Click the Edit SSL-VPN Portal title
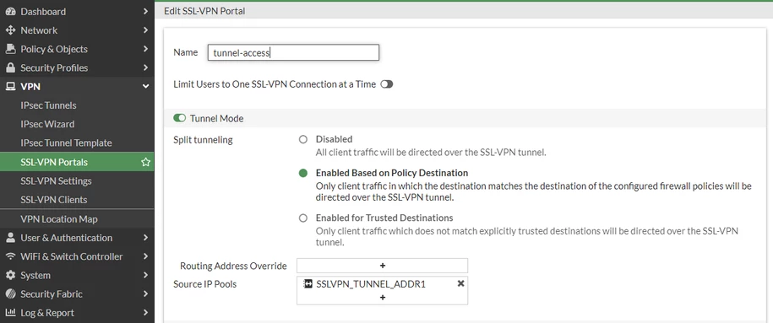 (x=204, y=11)
